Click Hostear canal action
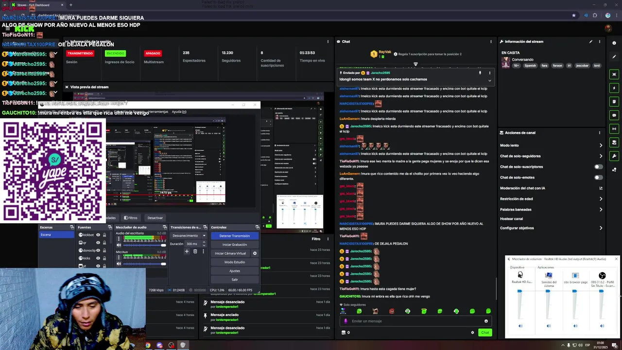The image size is (622, 350). coord(512,219)
